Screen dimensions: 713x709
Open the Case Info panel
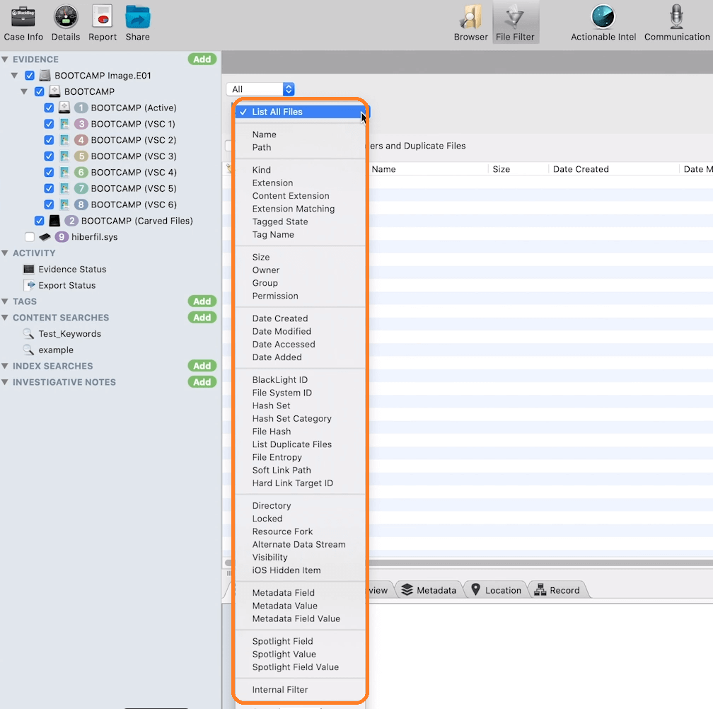point(23,21)
